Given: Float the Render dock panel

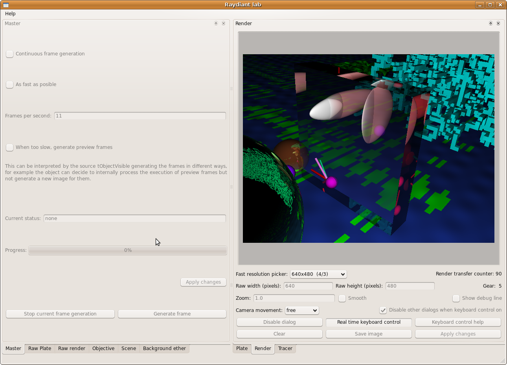Looking at the screenshot, I should point(490,24).
